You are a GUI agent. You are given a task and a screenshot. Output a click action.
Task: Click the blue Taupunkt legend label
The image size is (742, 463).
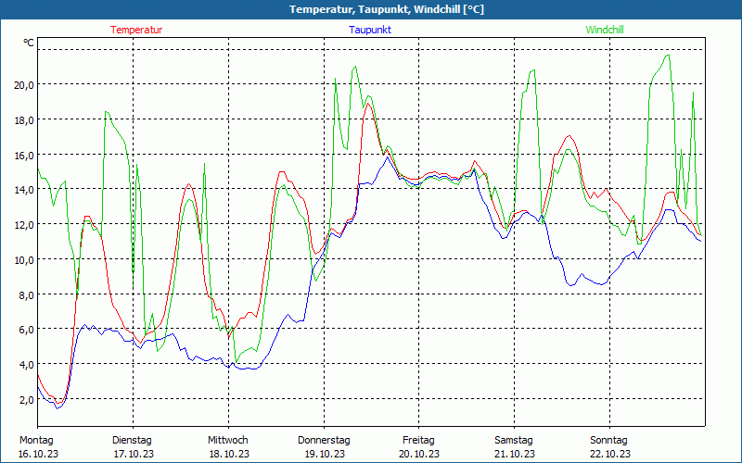point(370,30)
